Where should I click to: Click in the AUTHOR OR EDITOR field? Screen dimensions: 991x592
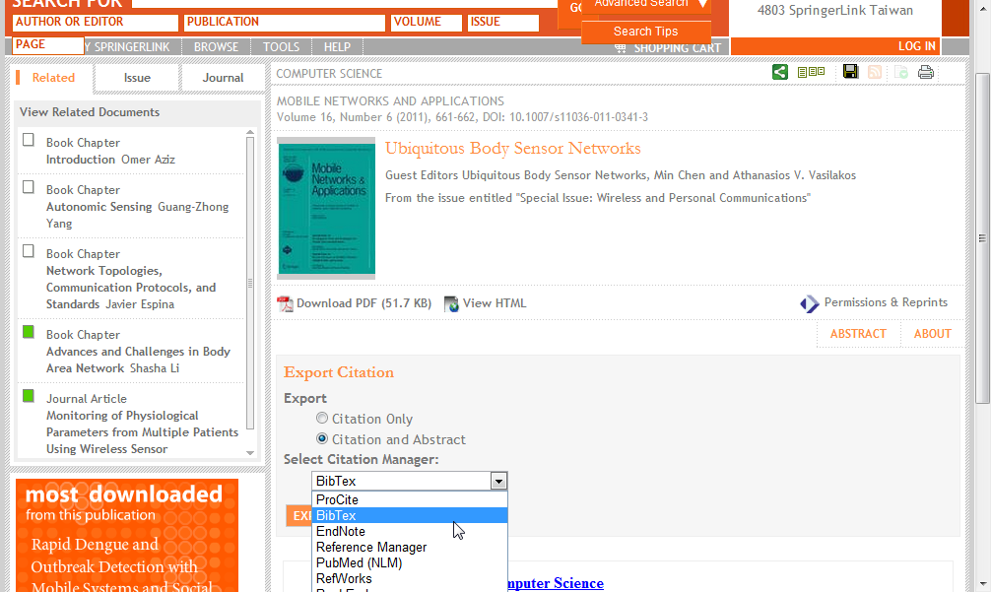tap(95, 22)
